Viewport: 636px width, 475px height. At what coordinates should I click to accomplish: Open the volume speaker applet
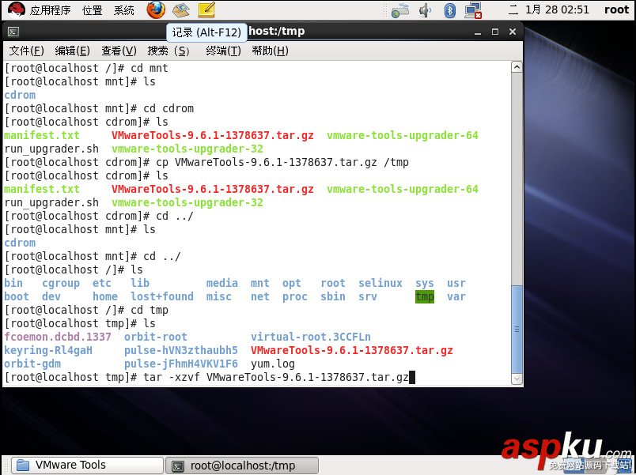[425, 10]
